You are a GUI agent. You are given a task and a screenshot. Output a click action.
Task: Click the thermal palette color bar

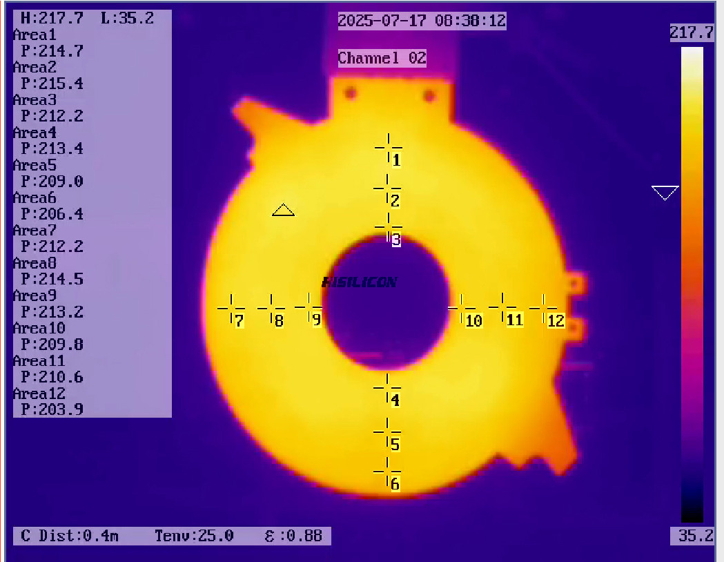[x=692, y=284]
